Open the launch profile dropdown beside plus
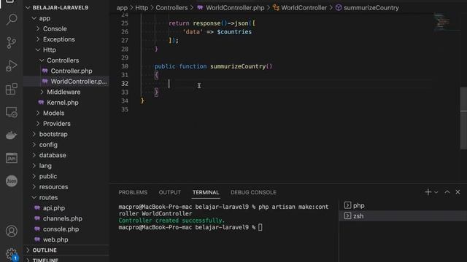467x262 pixels. pyautogui.click(x=436, y=192)
